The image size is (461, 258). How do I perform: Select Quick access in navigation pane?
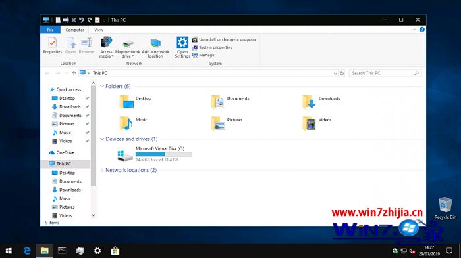coord(66,89)
